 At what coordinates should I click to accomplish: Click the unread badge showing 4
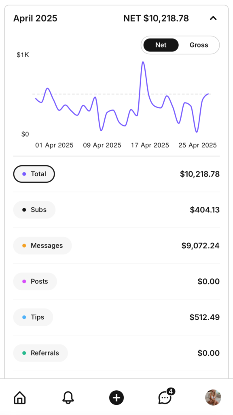point(171,391)
